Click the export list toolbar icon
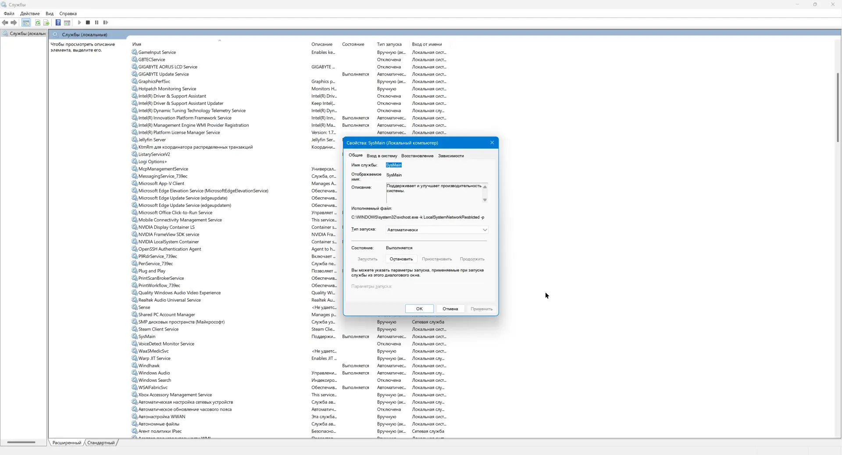This screenshot has width=842, height=455. 46,23
